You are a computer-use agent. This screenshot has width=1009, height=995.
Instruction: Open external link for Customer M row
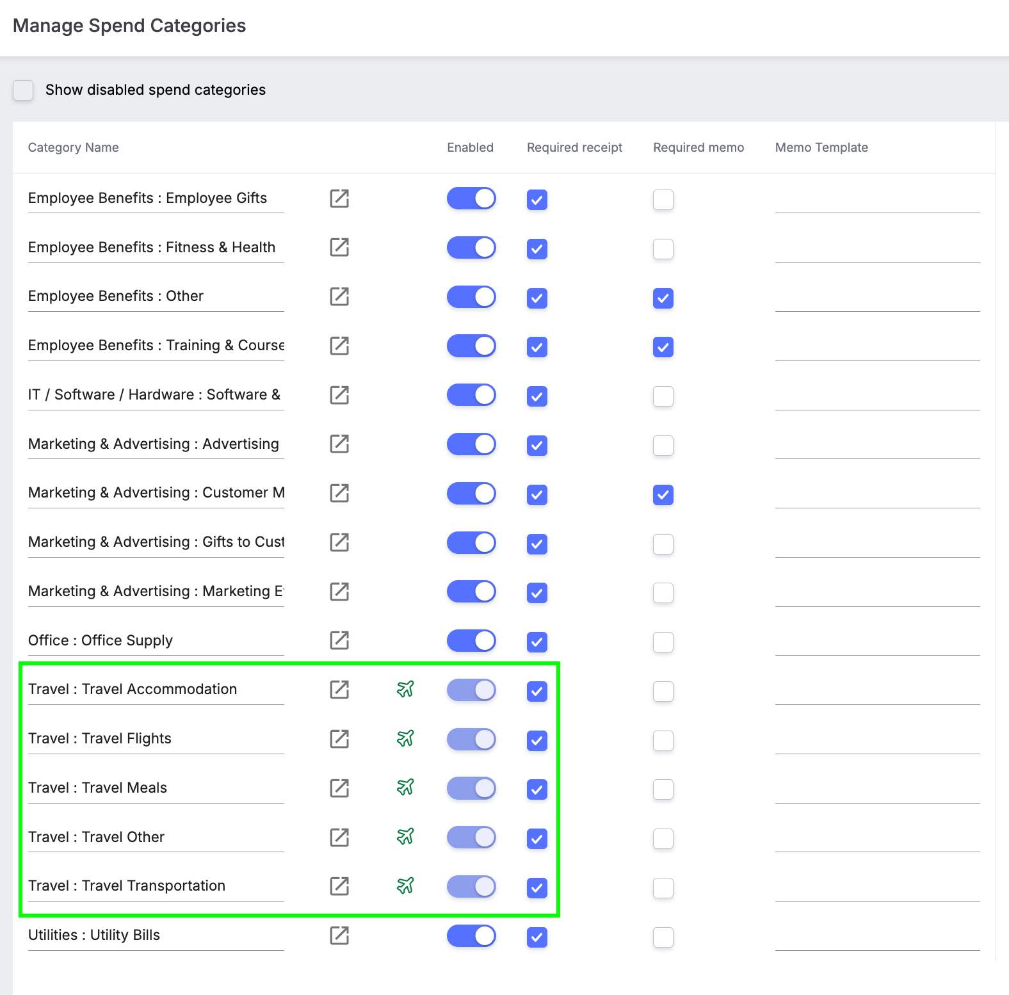(339, 493)
